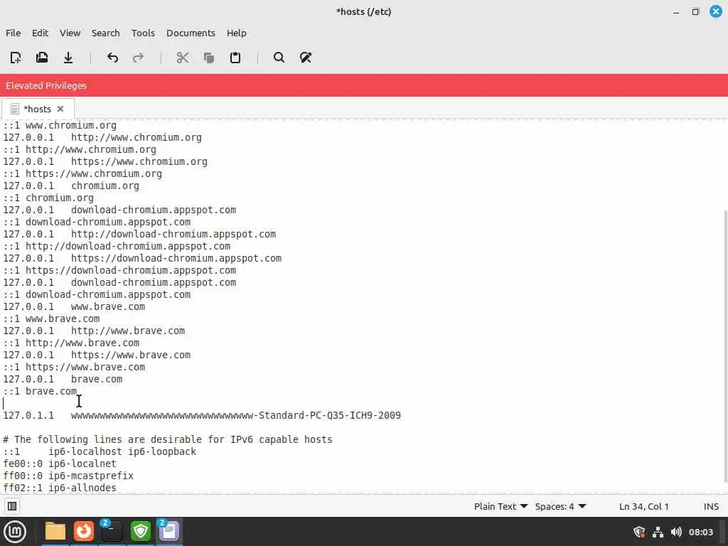Image resolution: width=728 pixels, height=546 pixels.
Task: Toggle the INS insert mode indicator
Action: pyautogui.click(x=711, y=506)
